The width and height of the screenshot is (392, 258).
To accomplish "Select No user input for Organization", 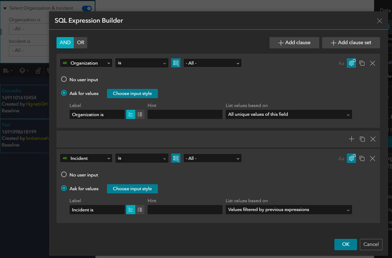I will [x=64, y=79].
